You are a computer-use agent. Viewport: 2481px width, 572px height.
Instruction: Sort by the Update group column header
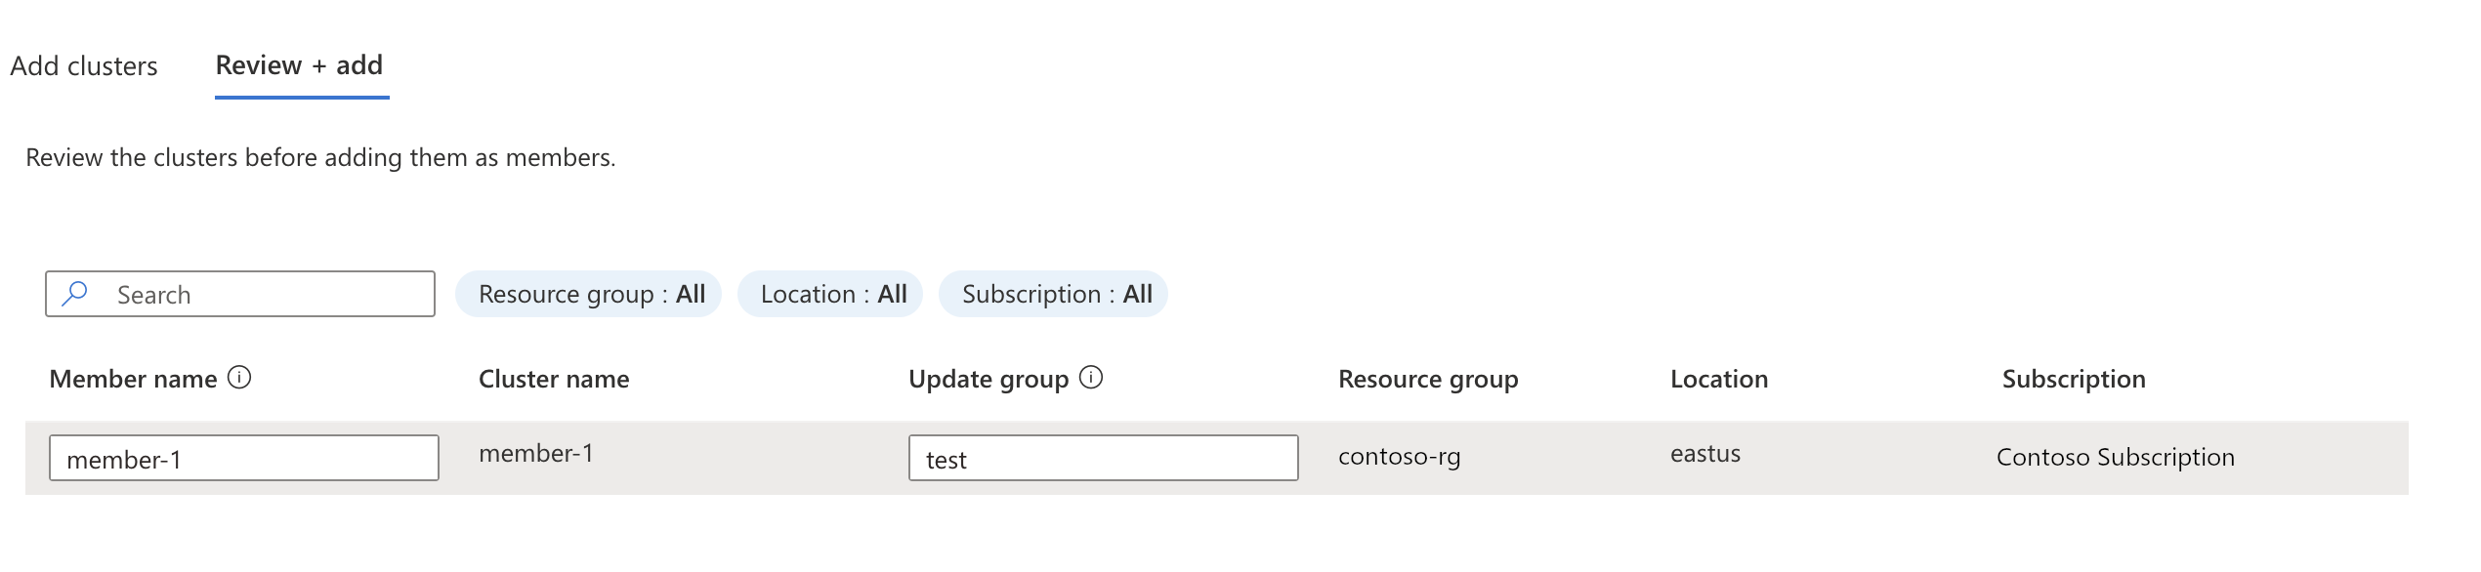pos(988,379)
